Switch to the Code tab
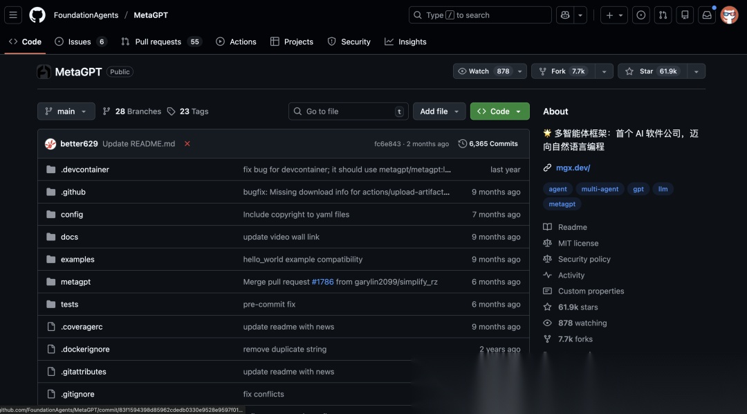Screen dimensions: 747x414 tap(26, 42)
